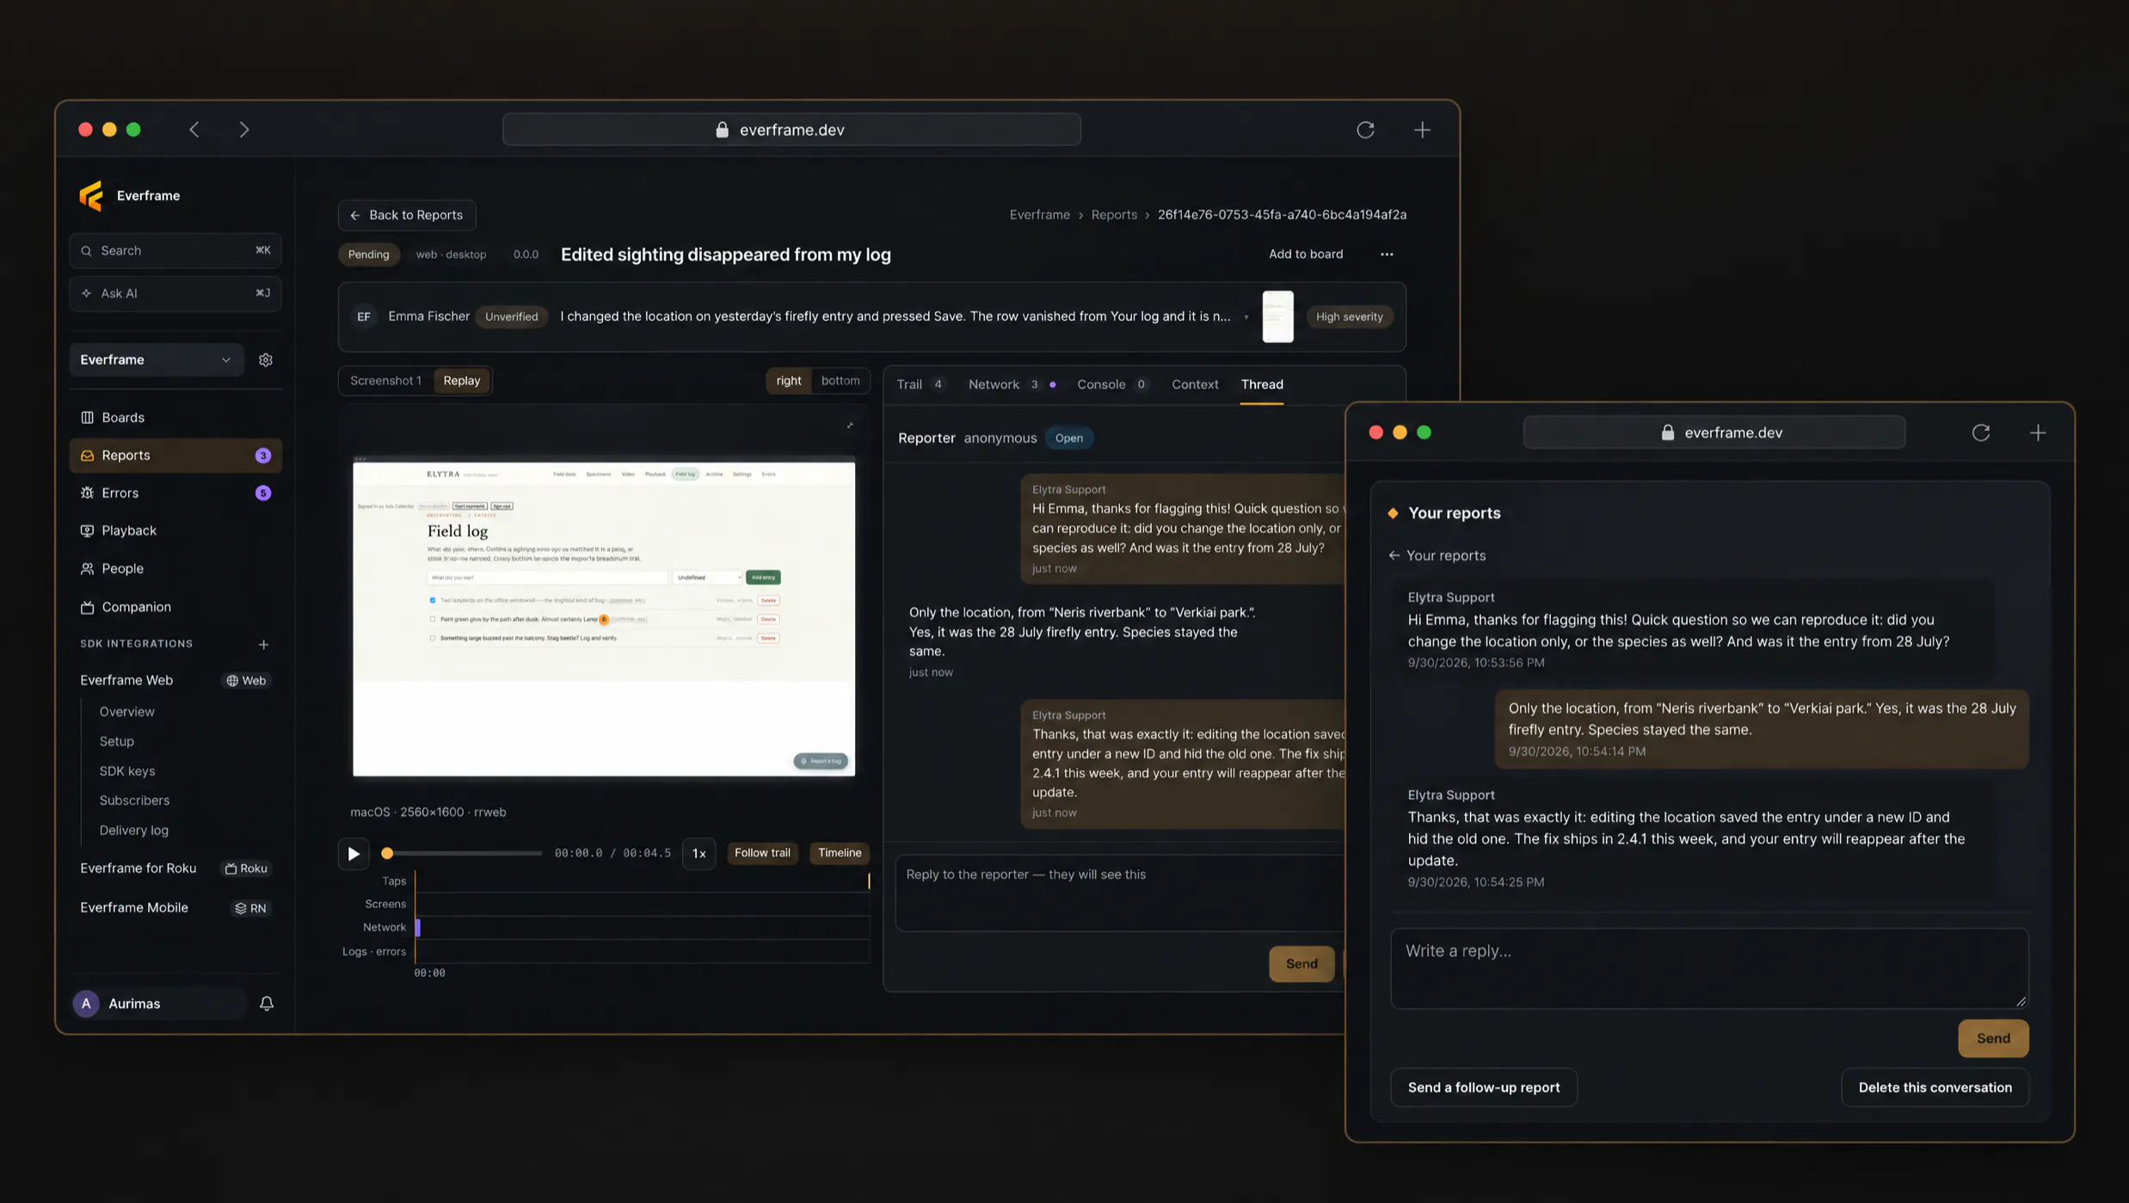Click the Network event marker in timeline

coord(418,928)
